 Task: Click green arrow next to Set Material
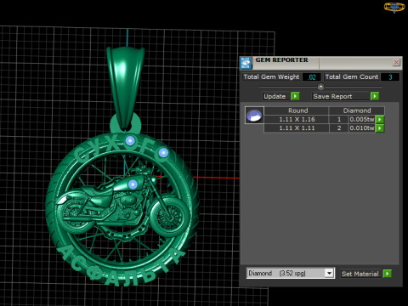[x=387, y=274]
